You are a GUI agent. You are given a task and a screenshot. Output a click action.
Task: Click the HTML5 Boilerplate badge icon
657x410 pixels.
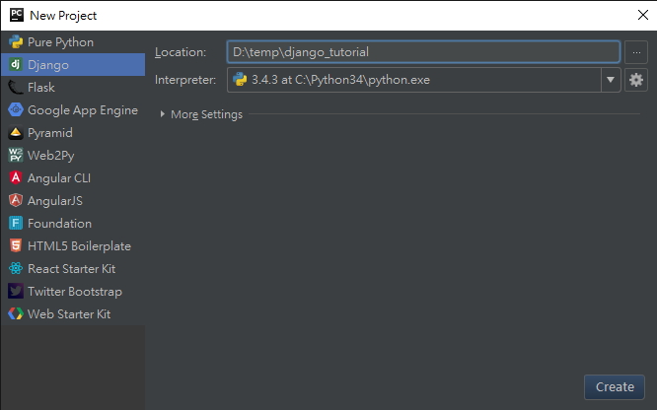[x=16, y=245]
